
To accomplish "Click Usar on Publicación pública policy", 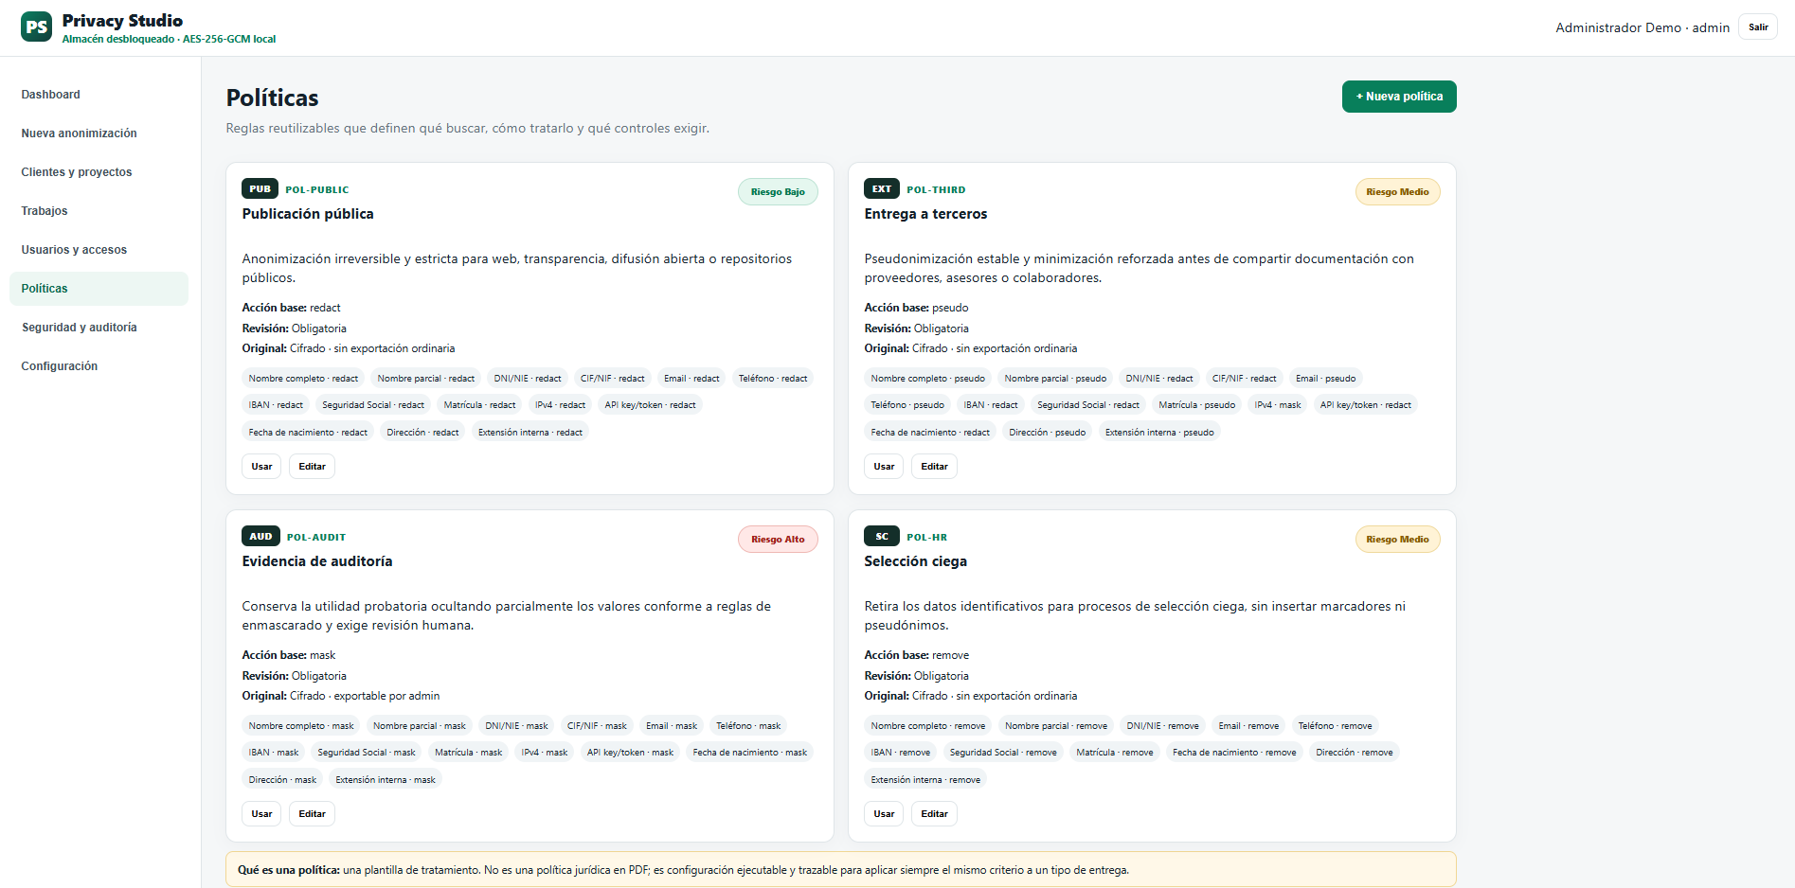I will click(x=261, y=467).
